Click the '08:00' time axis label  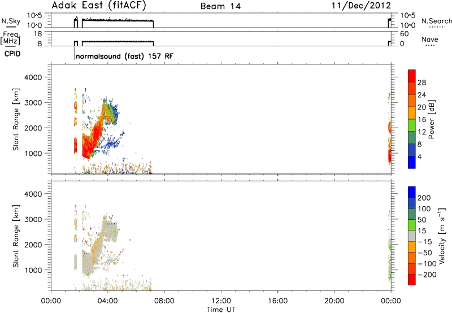[164, 301]
